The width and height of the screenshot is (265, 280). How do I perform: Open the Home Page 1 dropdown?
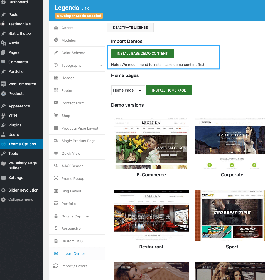(x=128, y=90)
